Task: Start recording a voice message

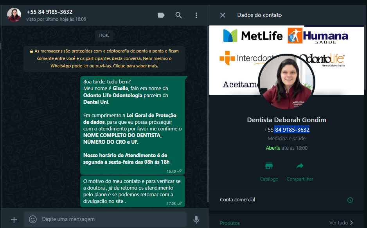Action: click(196, 219)
